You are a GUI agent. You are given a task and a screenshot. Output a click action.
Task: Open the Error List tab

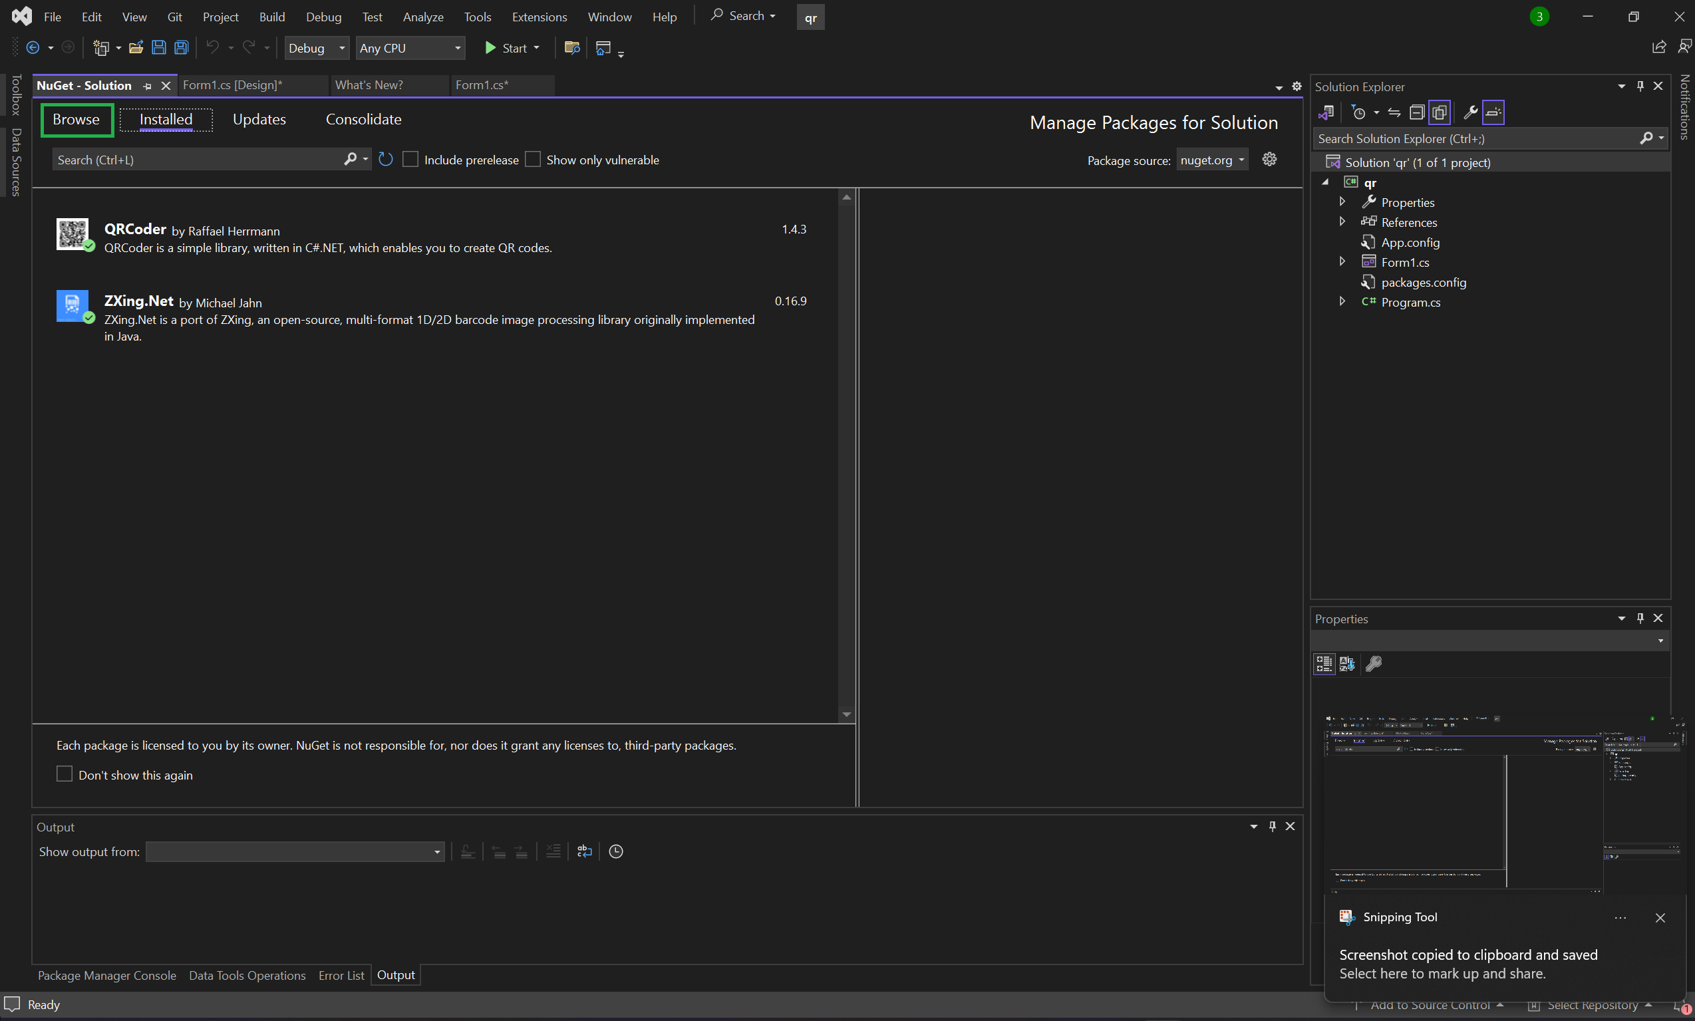341,975
